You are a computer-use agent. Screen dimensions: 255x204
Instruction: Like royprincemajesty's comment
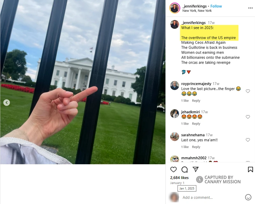point(248,91)
